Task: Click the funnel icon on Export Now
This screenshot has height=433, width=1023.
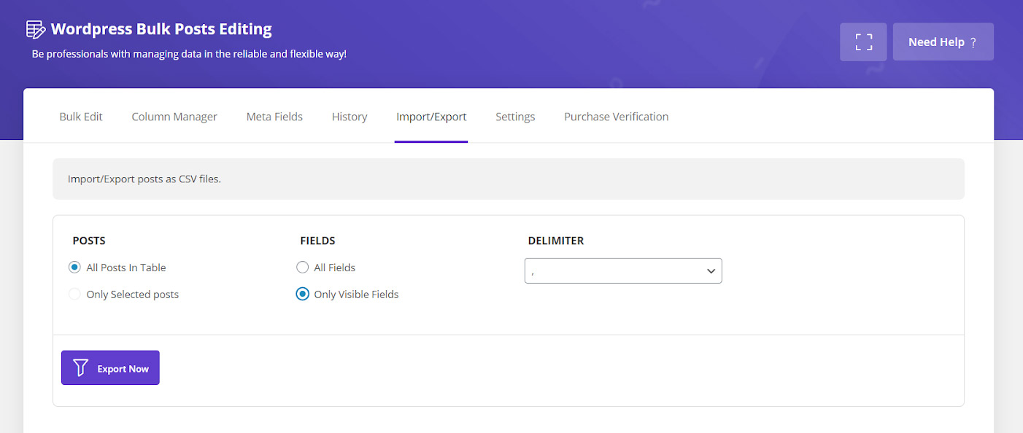Action: (x=80, y=368)
